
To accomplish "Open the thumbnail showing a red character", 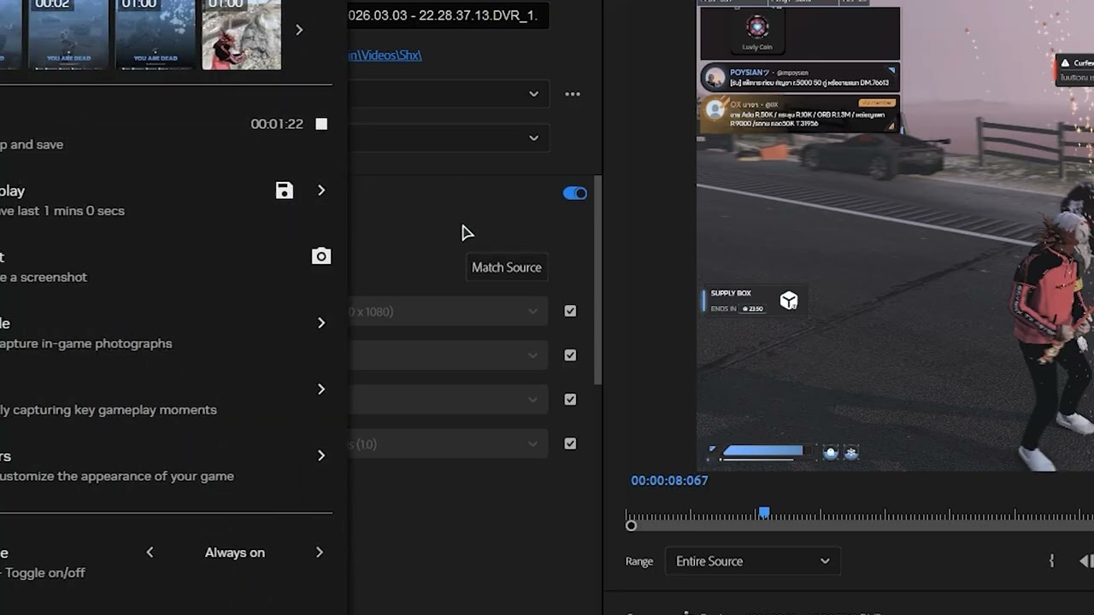I will (x=241, y=34).
